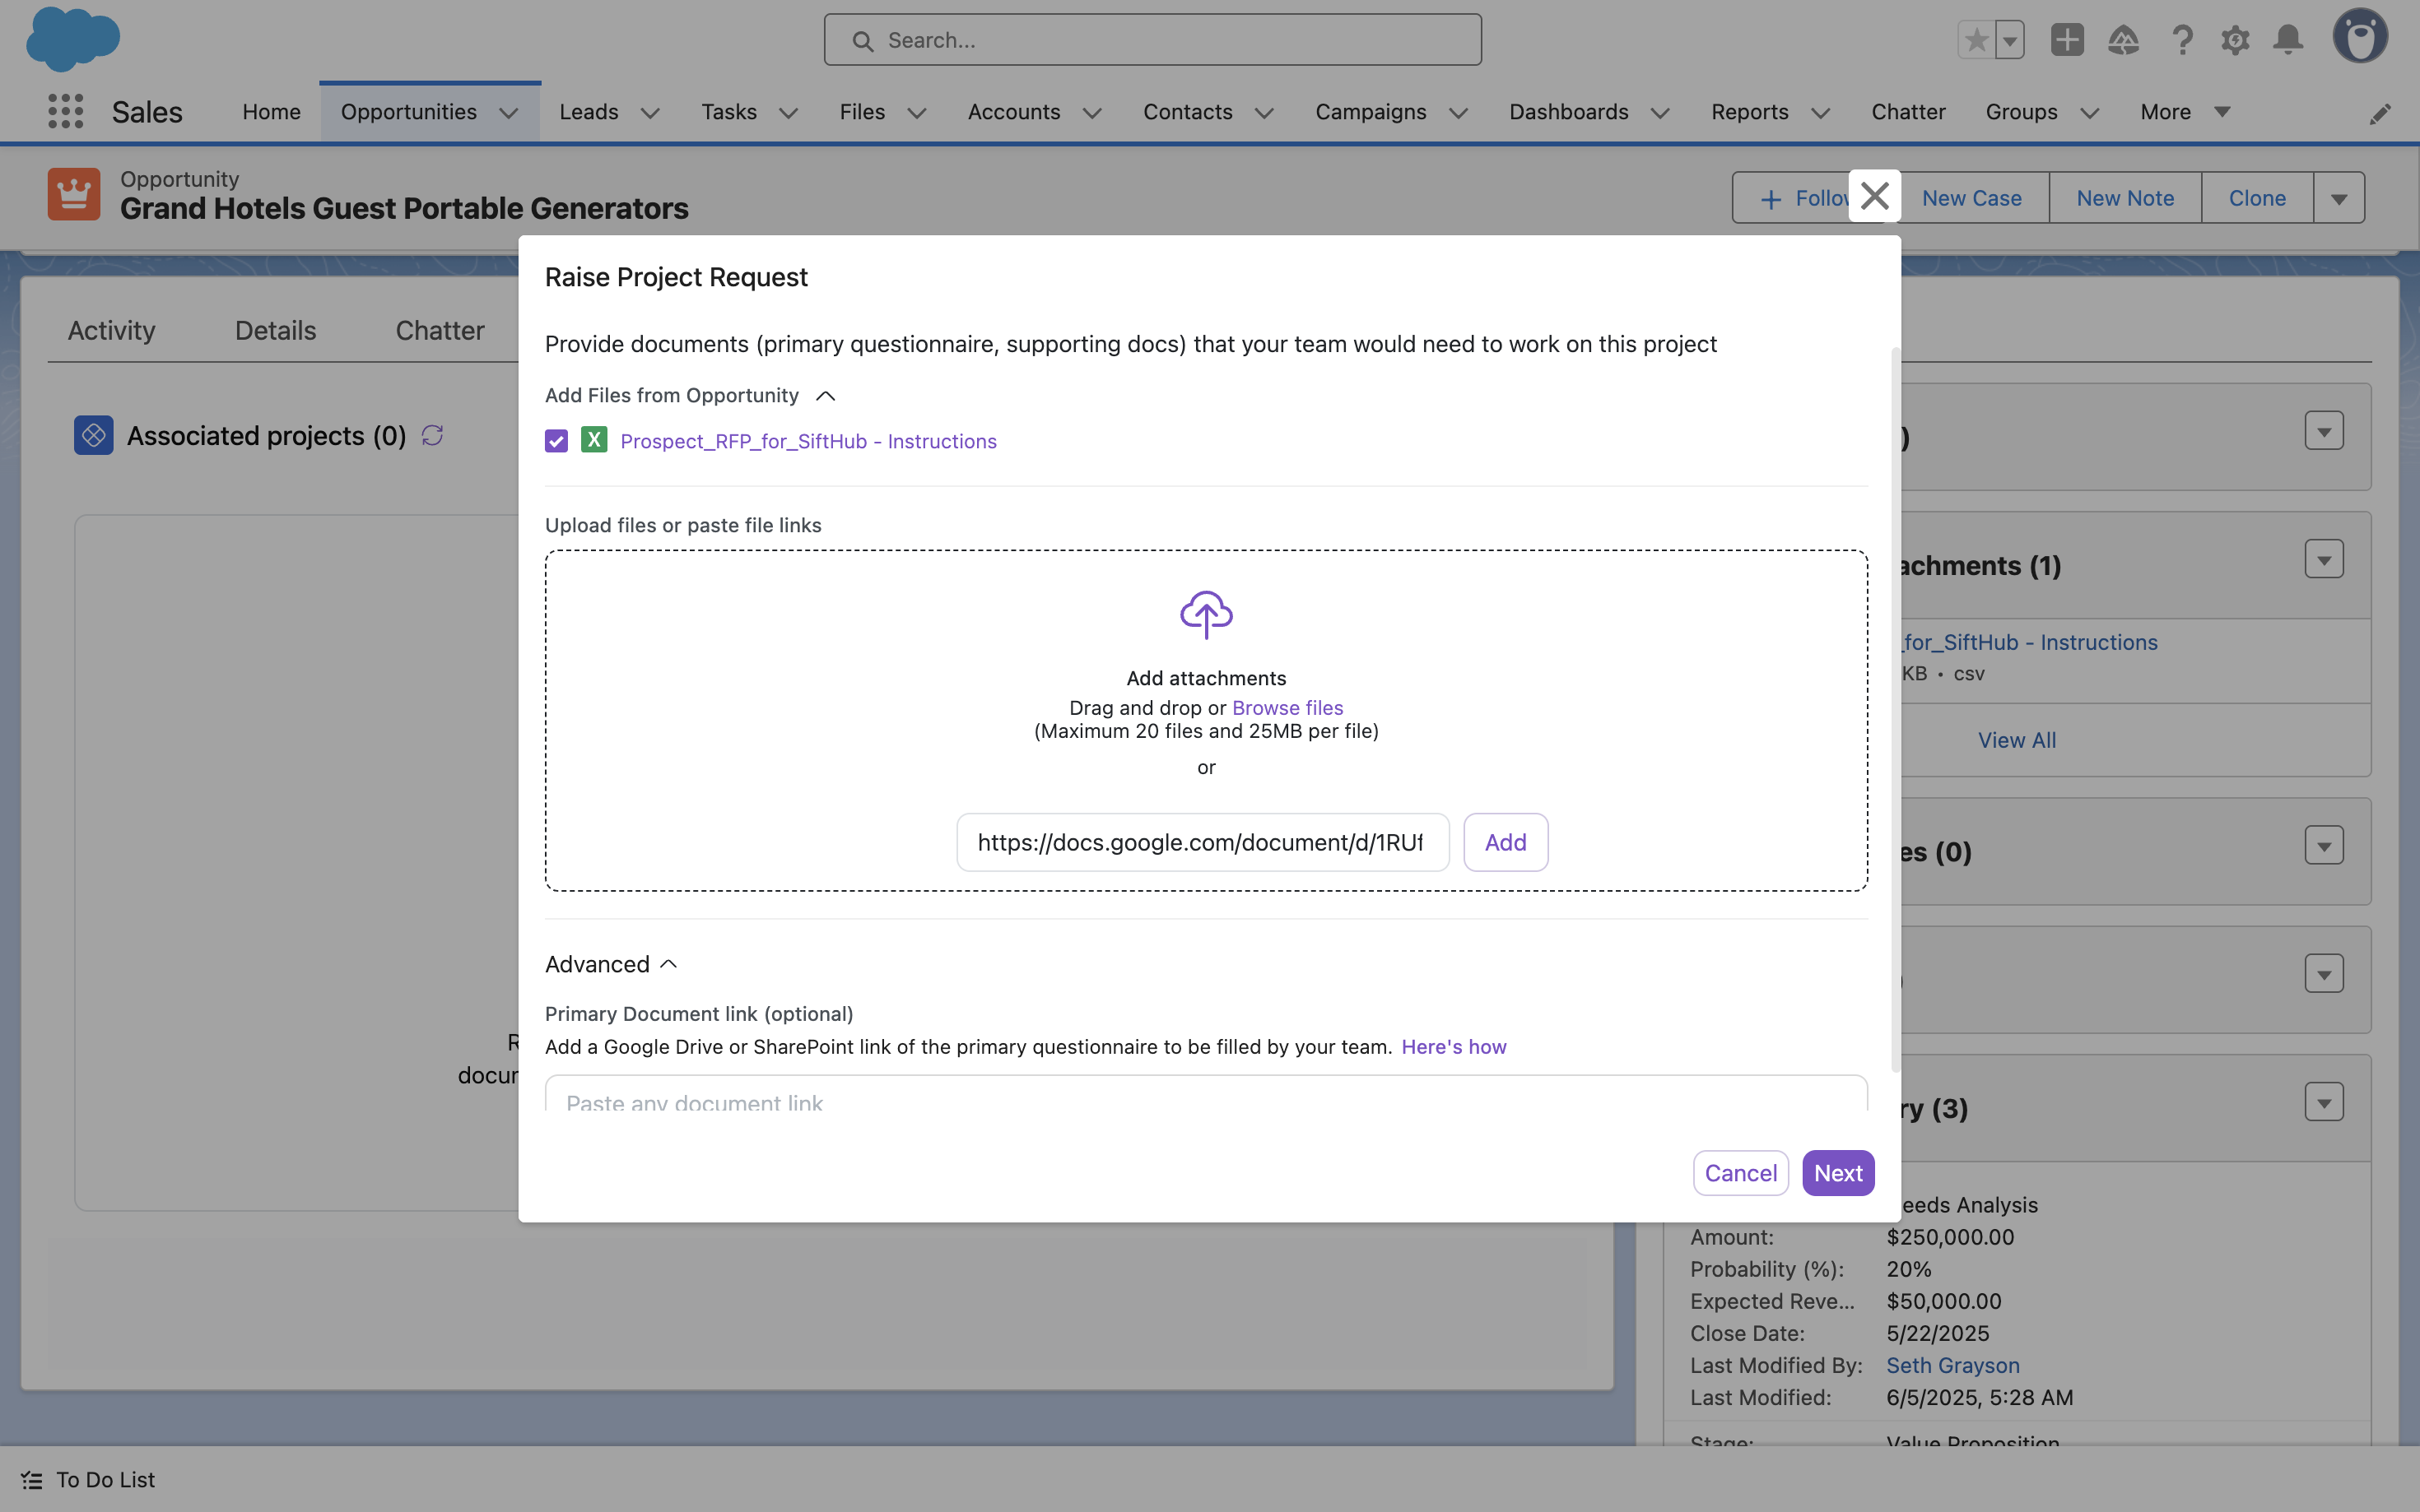This screenshot has height=1512, width=2420.
Task: Click the notifications bell icon
Action: point(2287,40)
